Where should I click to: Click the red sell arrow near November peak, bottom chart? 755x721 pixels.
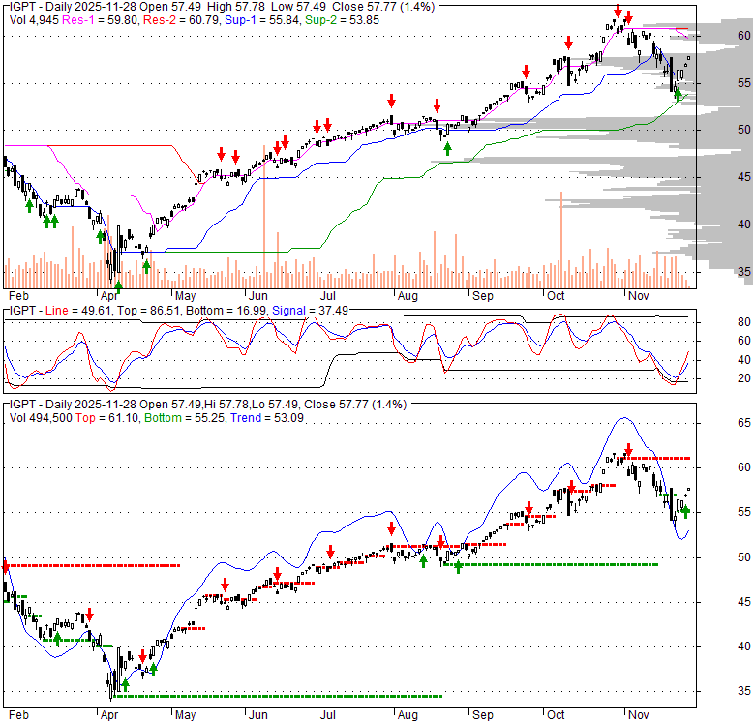click(629, 450)
